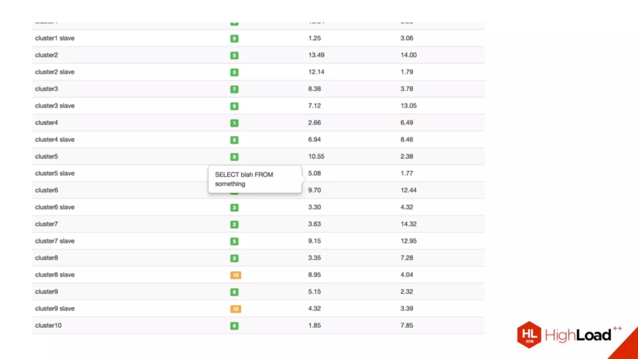Click the HighLoad++ logo text
The width and height of the screenshot is (638, 359).
click(x=578, y=335)
